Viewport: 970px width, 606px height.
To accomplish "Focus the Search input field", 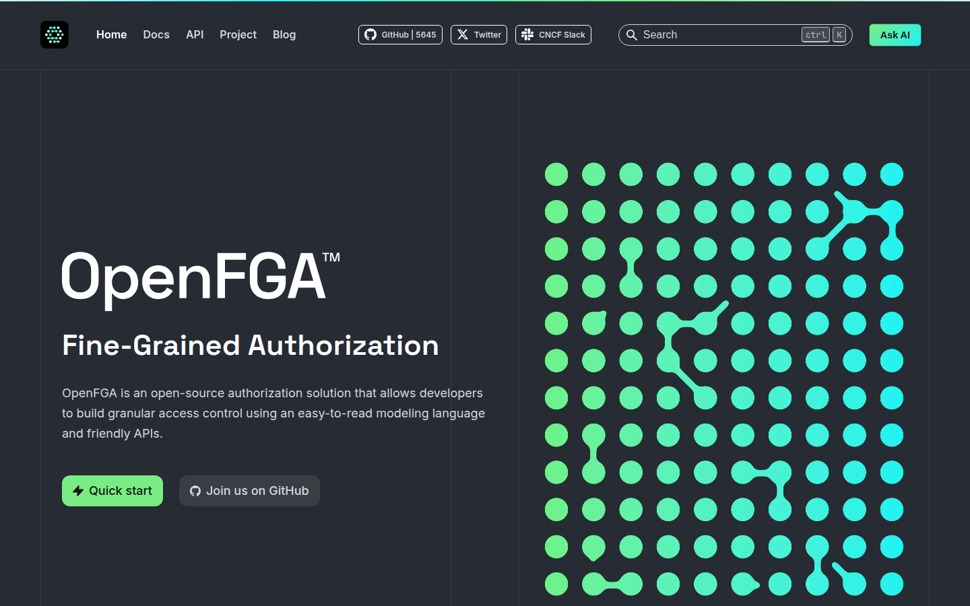I will (x=735, y=35).
